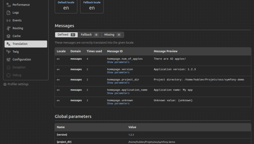Select the disabled Debug menu entry
The image size is (254, 144).
(x=26, y=75)
